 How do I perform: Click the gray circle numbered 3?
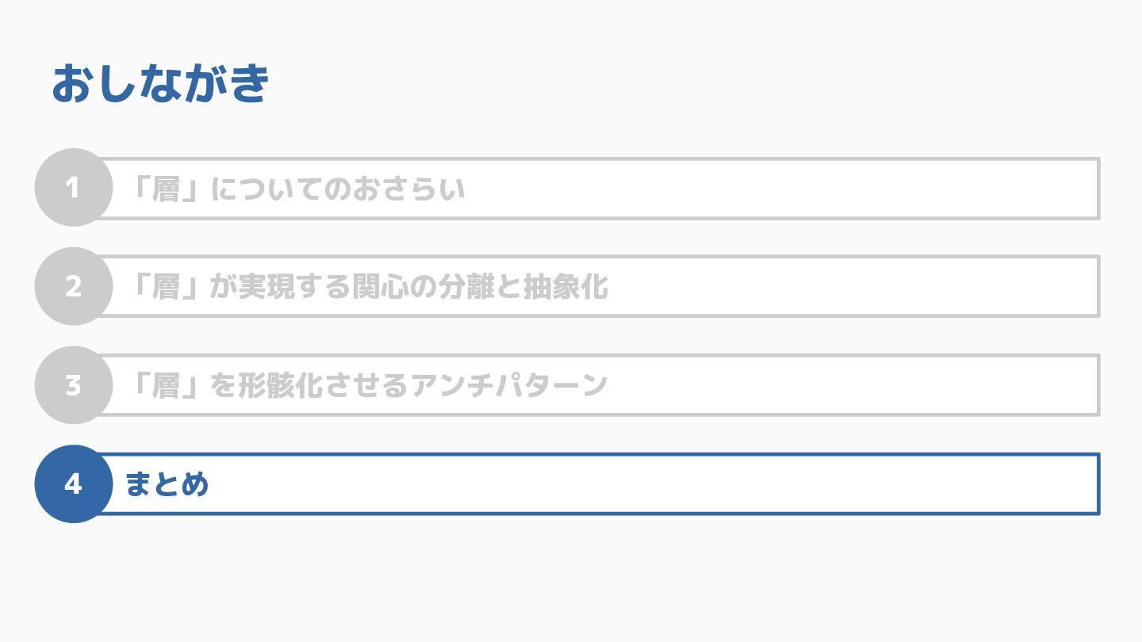73,385
